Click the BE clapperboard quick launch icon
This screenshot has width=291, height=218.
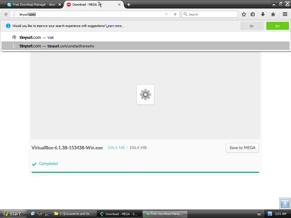(x=46, y=214)
